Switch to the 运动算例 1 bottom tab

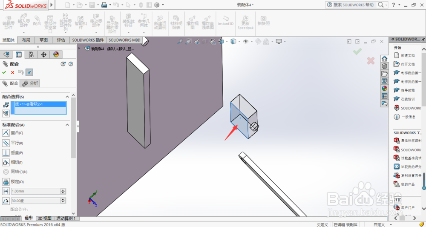(x=66, y=218)
